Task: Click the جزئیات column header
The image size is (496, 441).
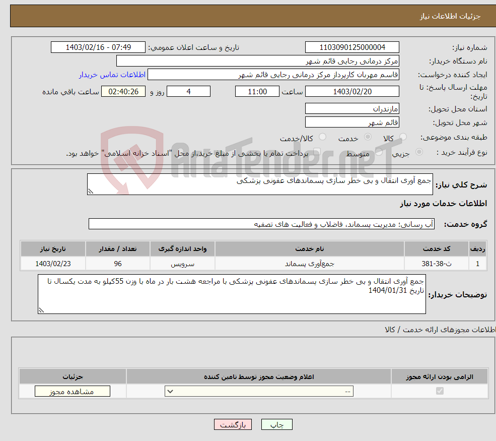Action: (x=73, y=376)
